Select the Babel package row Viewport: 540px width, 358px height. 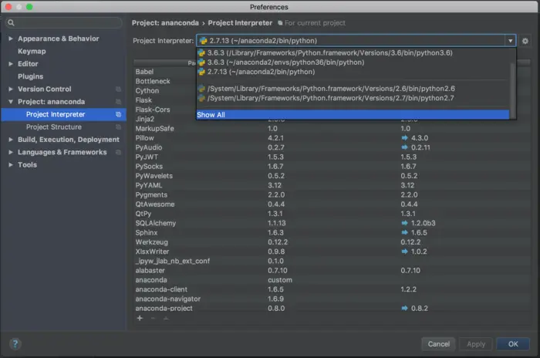[x=165, y=72]
